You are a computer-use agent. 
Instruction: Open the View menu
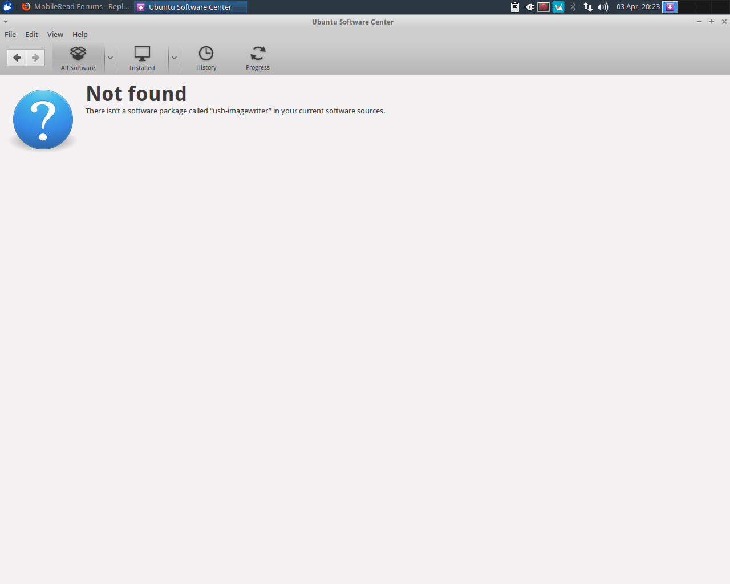tap(55, 34)
